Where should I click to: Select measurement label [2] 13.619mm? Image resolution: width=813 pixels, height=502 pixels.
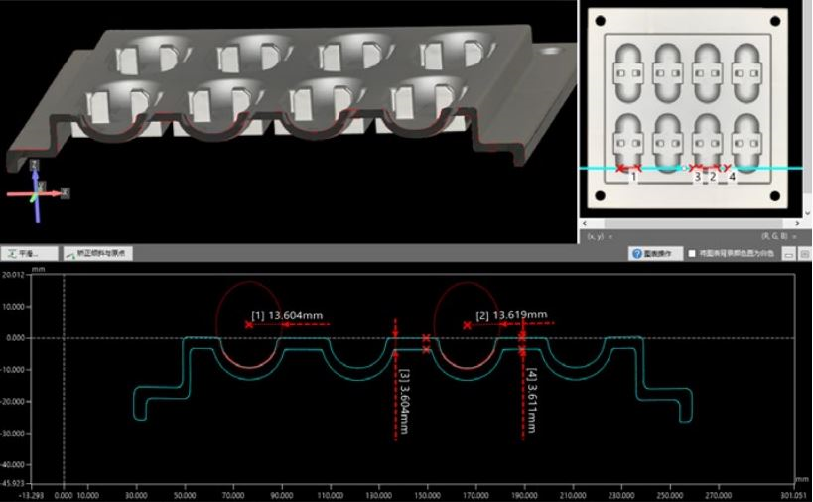pyautogui.click(x=512, y=315)
